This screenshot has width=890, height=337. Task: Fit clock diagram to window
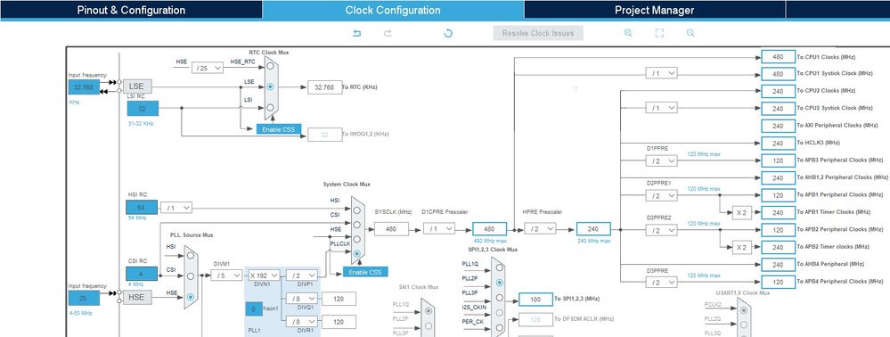[659, 33]
